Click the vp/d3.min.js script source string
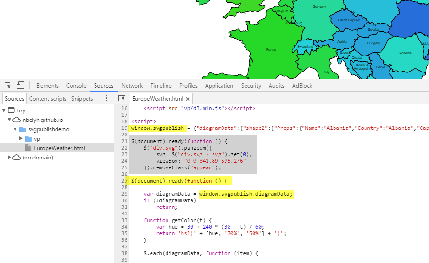 pos(202,108)
